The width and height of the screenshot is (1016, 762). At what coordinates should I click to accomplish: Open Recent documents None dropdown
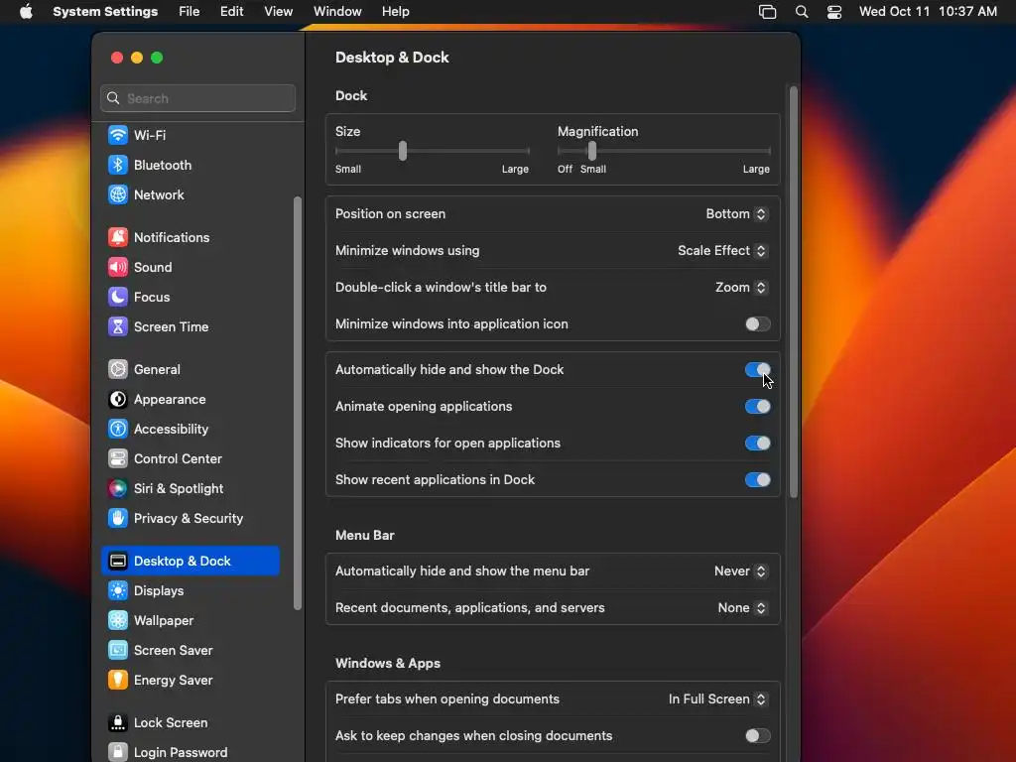click(742, 608)
